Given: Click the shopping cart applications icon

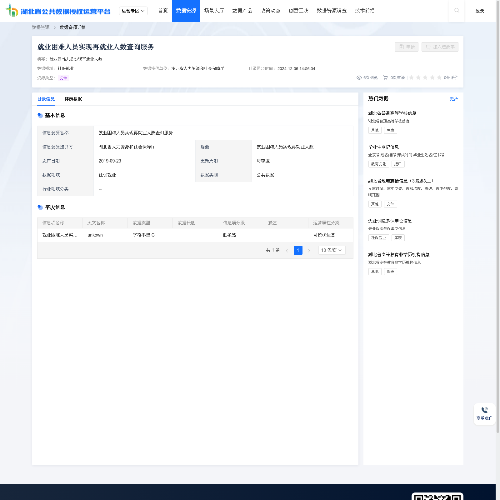Looking at the screenshot, I should point(385,78).
